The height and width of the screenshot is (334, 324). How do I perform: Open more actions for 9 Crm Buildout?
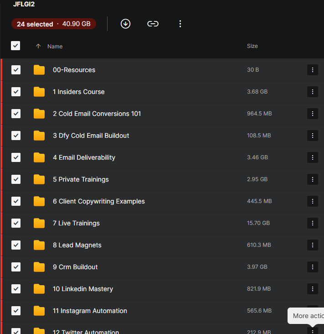click(312, 267)
